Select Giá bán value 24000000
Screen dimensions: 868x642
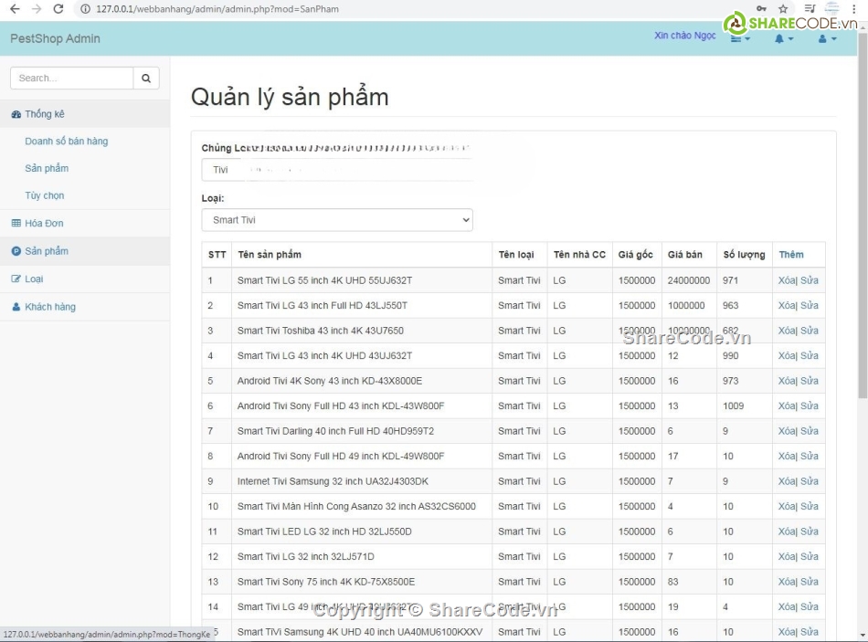tap(689, 280)
